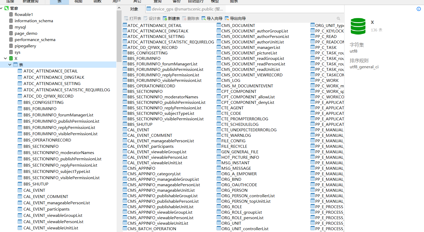The width and height of the screenshot is (424, 232).
Task: Select the ORG_UNIT table
Action: 231,223
